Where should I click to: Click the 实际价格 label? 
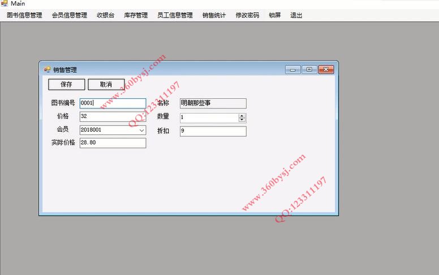click(x=63, y=142)
